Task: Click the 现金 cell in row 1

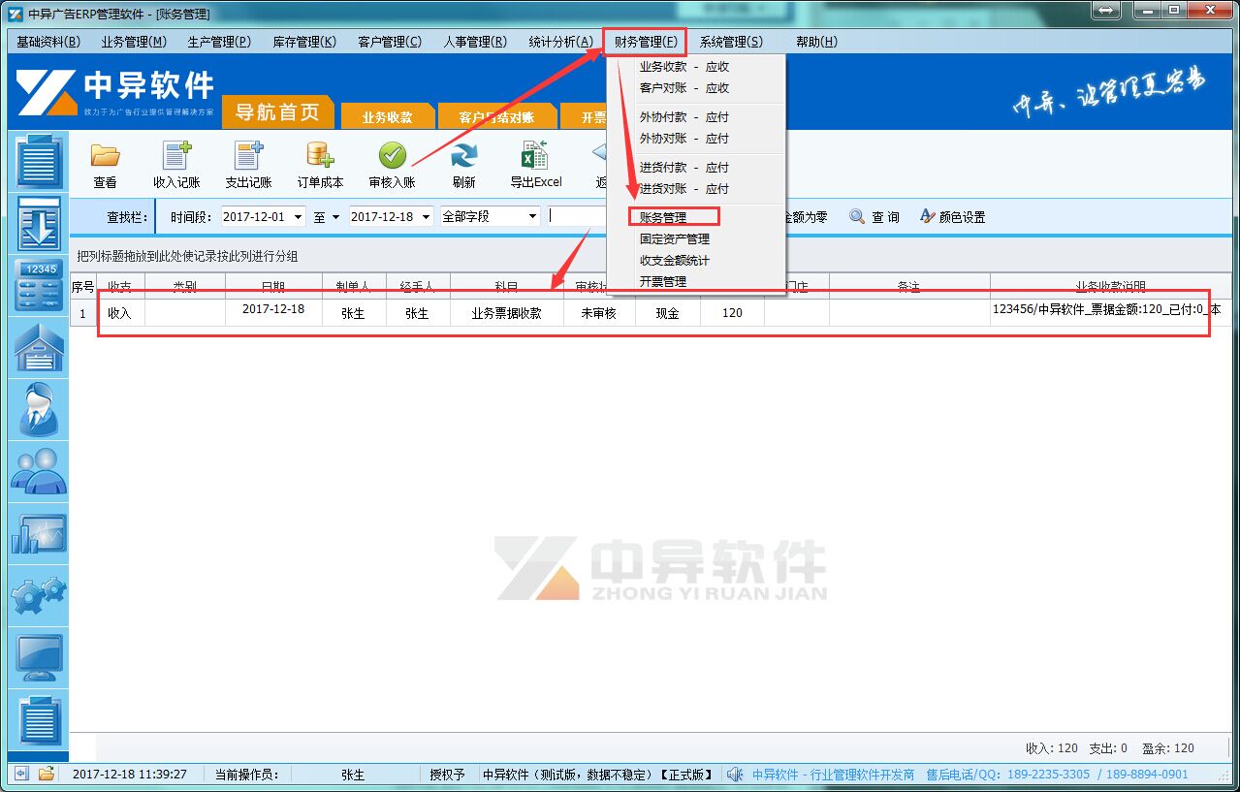Action: (x=668, y=314)
